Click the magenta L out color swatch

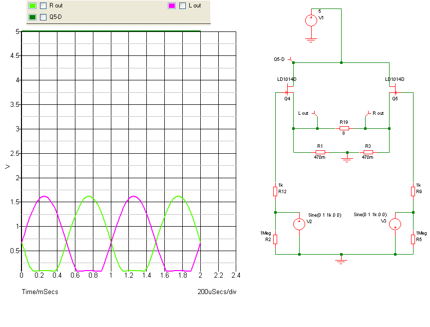pyautogui.click(x=172, y=5)
